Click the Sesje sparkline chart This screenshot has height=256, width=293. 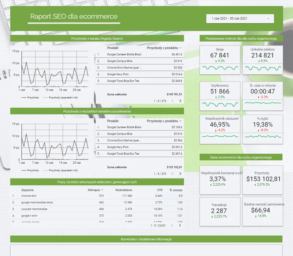pyautogui.click(x=220, y=68)
